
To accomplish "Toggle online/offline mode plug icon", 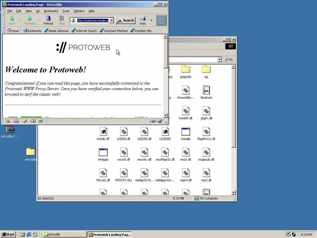I will [153, 121].
